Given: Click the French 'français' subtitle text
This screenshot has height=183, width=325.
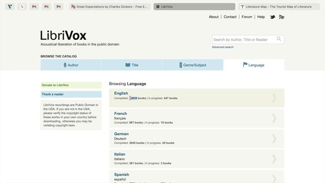Looking at the screenshot, I should click(x=120, y=118).
